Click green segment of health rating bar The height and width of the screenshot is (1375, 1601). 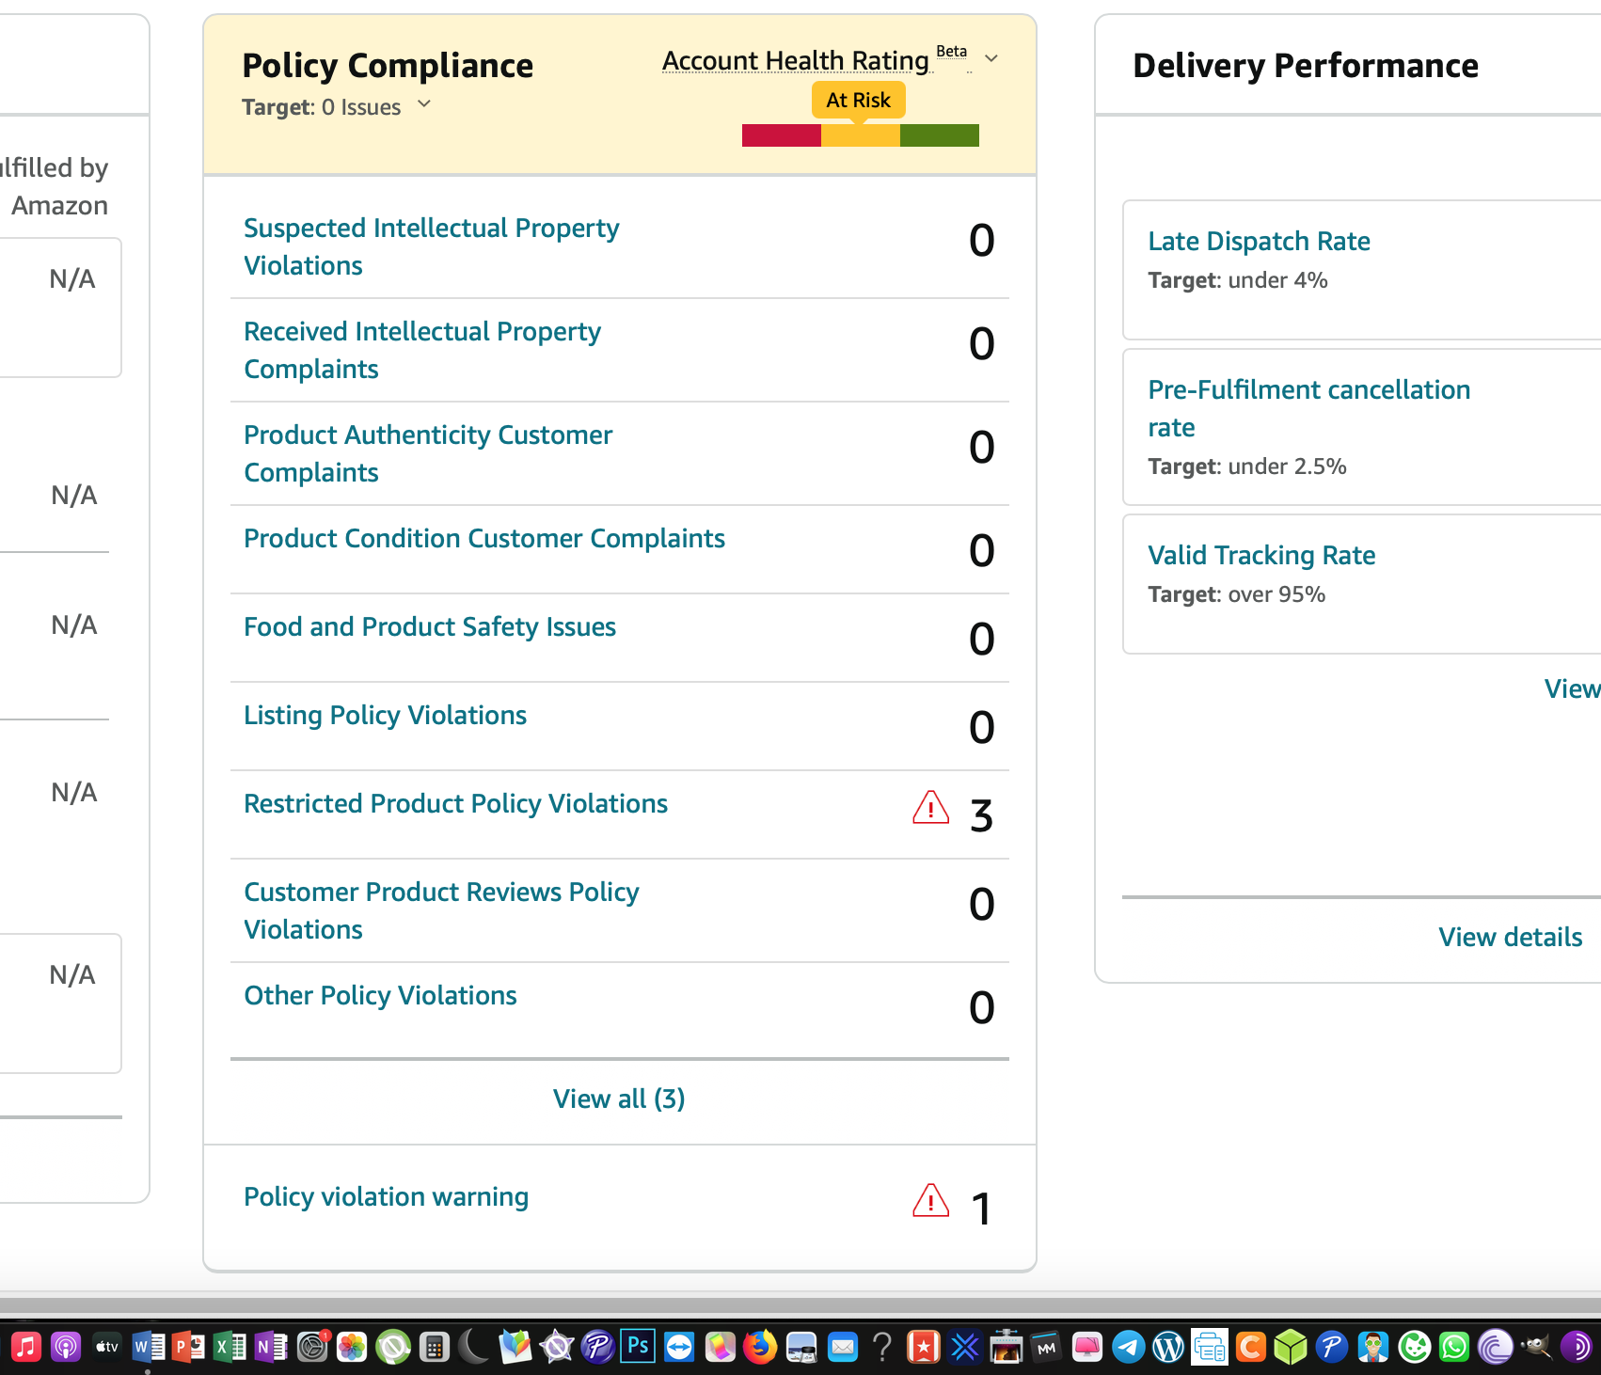940,135
